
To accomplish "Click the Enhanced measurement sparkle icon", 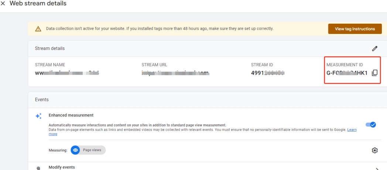I will [38, 116].
